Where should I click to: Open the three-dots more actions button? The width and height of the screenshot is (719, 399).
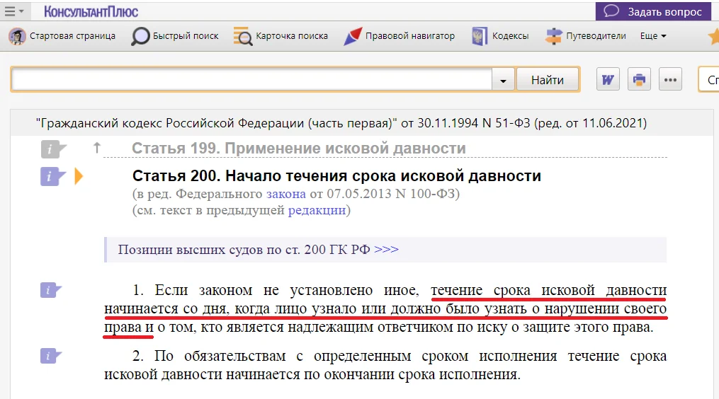[x=670, y=80]
